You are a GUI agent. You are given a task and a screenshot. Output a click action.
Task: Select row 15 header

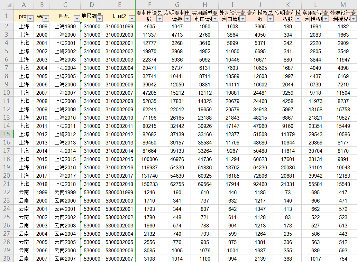pyautogui.click(x=7, y=134)
